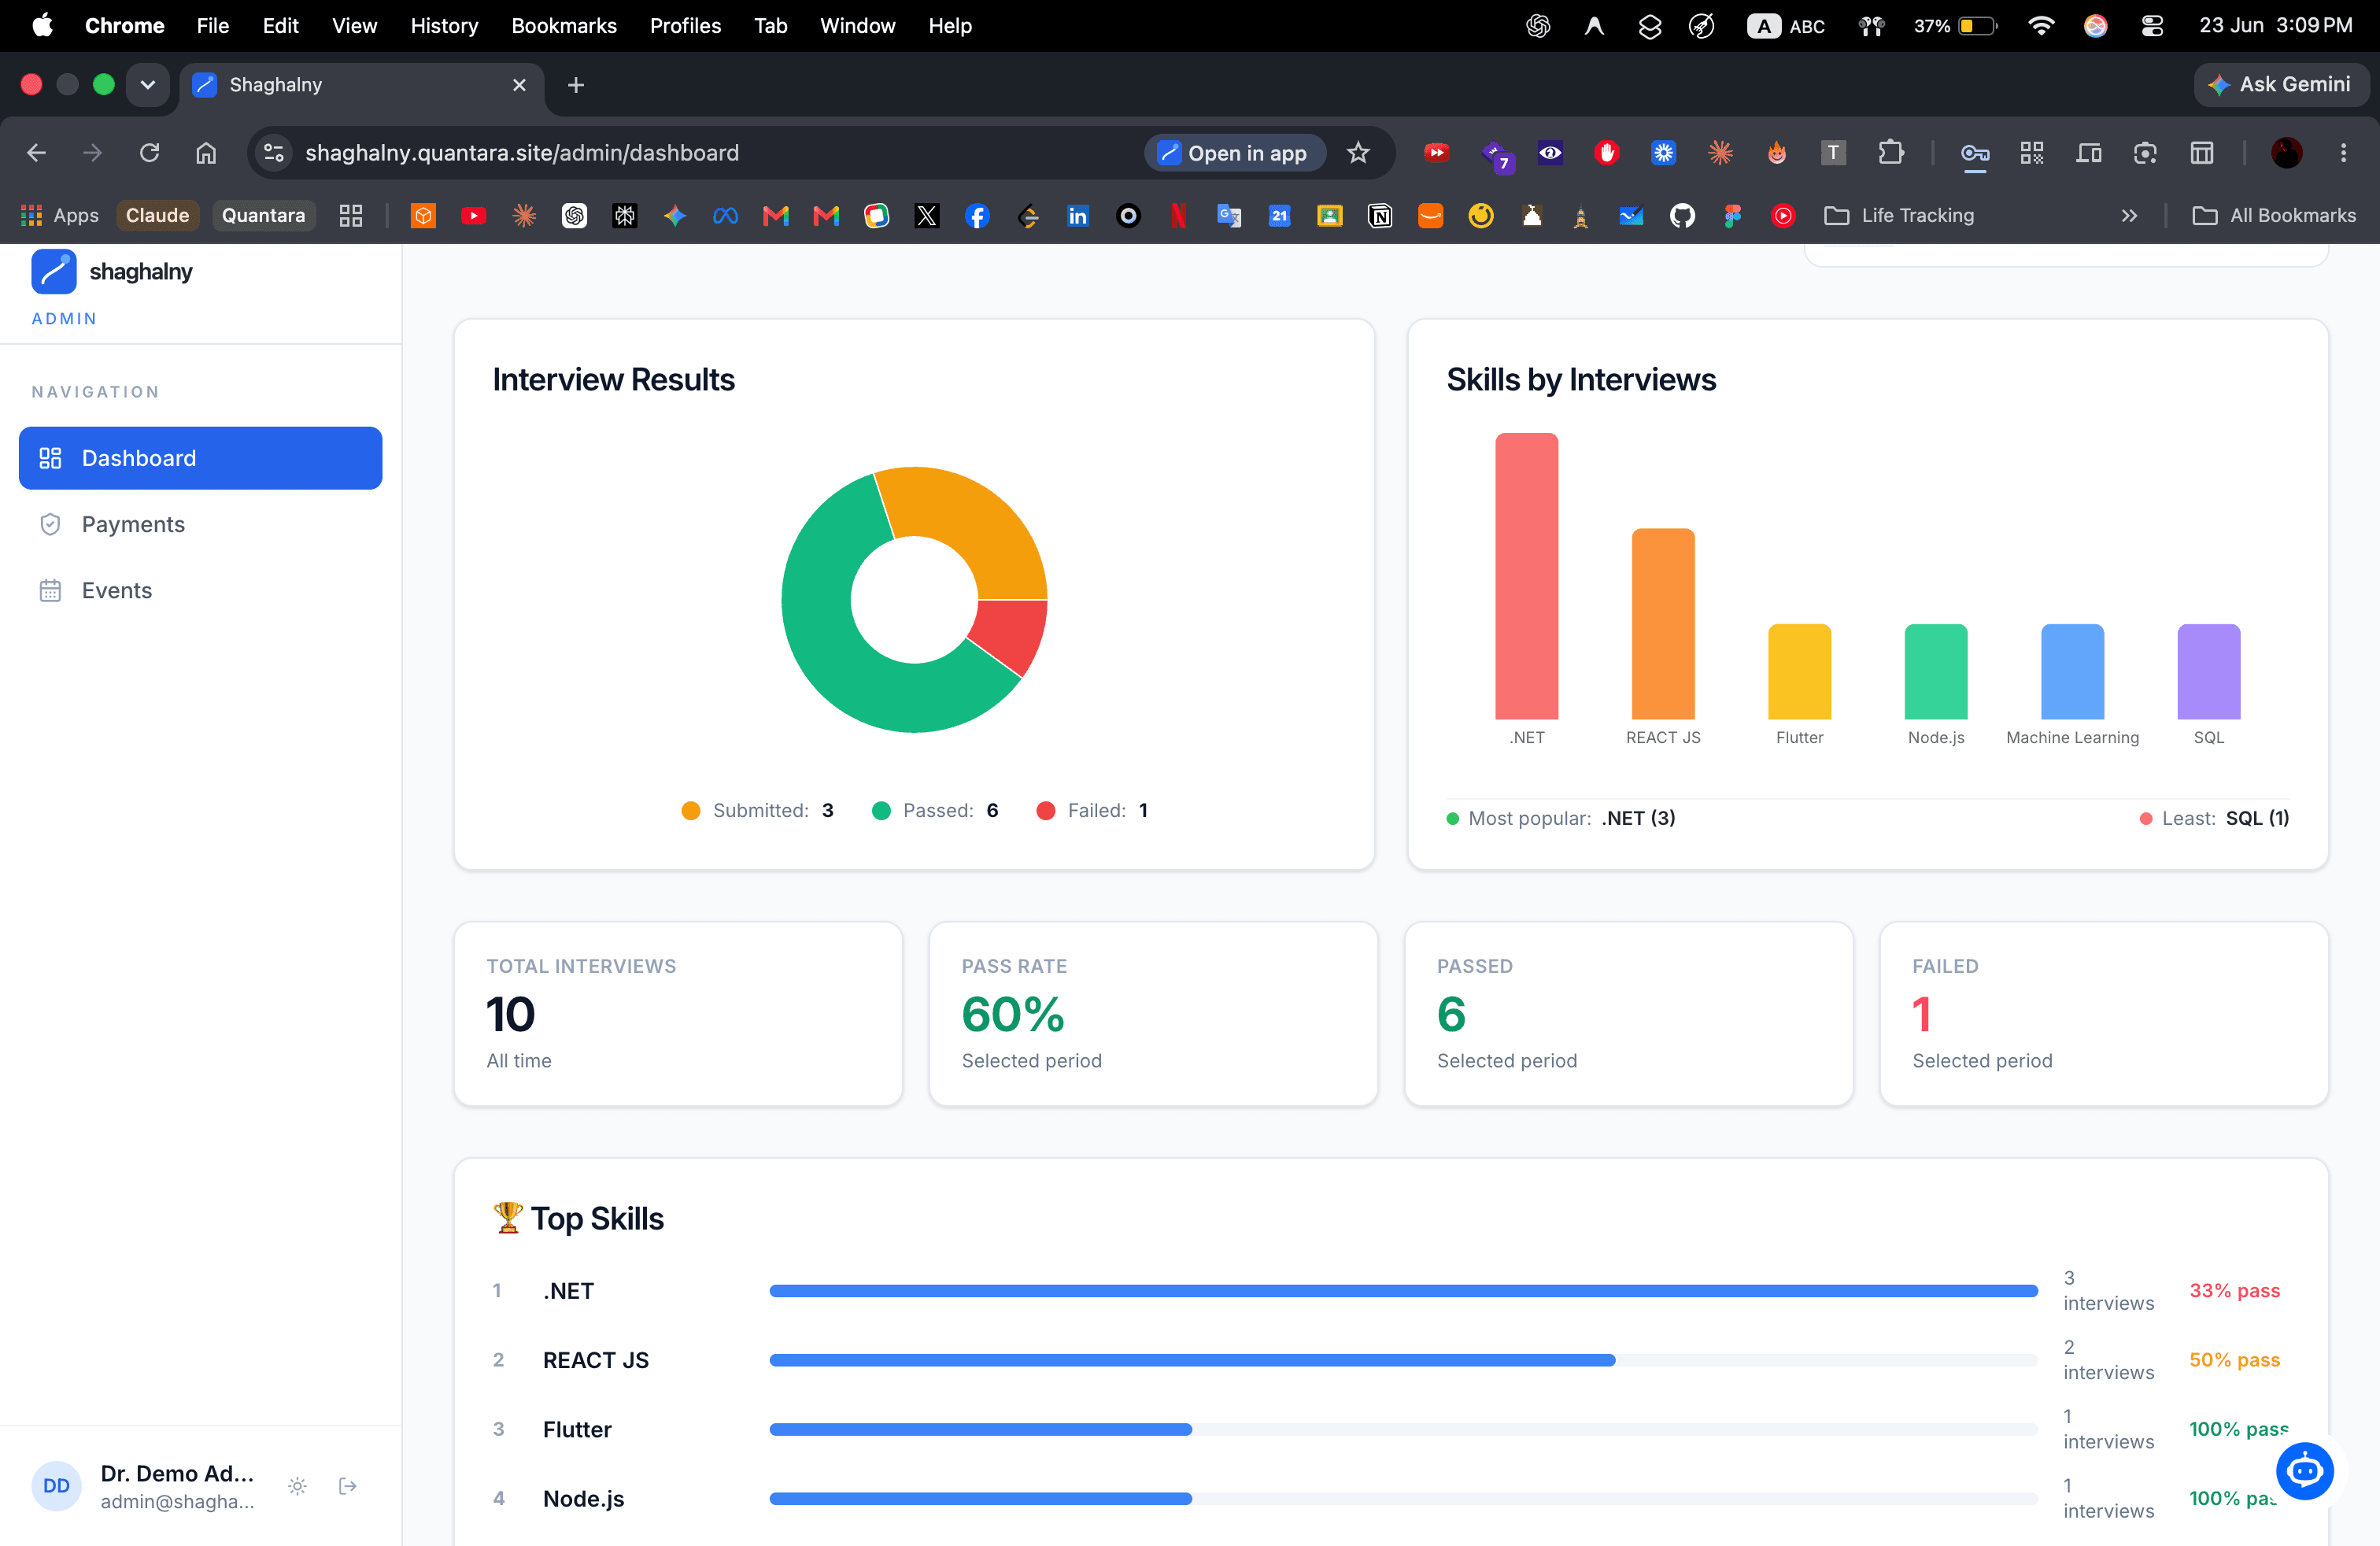The image size is (2380, 1546).
Task: Open the Apps bookmarks shortcut
Action: [60, 215]
